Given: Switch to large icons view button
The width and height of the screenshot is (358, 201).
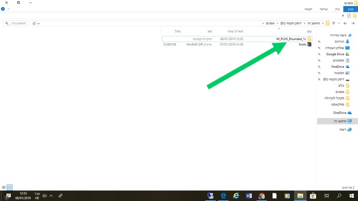Looking at the screenshot, I should 4,187.
